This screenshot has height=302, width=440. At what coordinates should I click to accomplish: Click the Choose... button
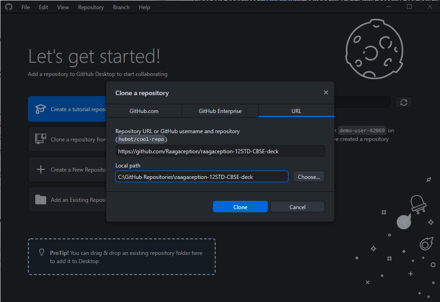pyautogui.click(x=309, y=177)
